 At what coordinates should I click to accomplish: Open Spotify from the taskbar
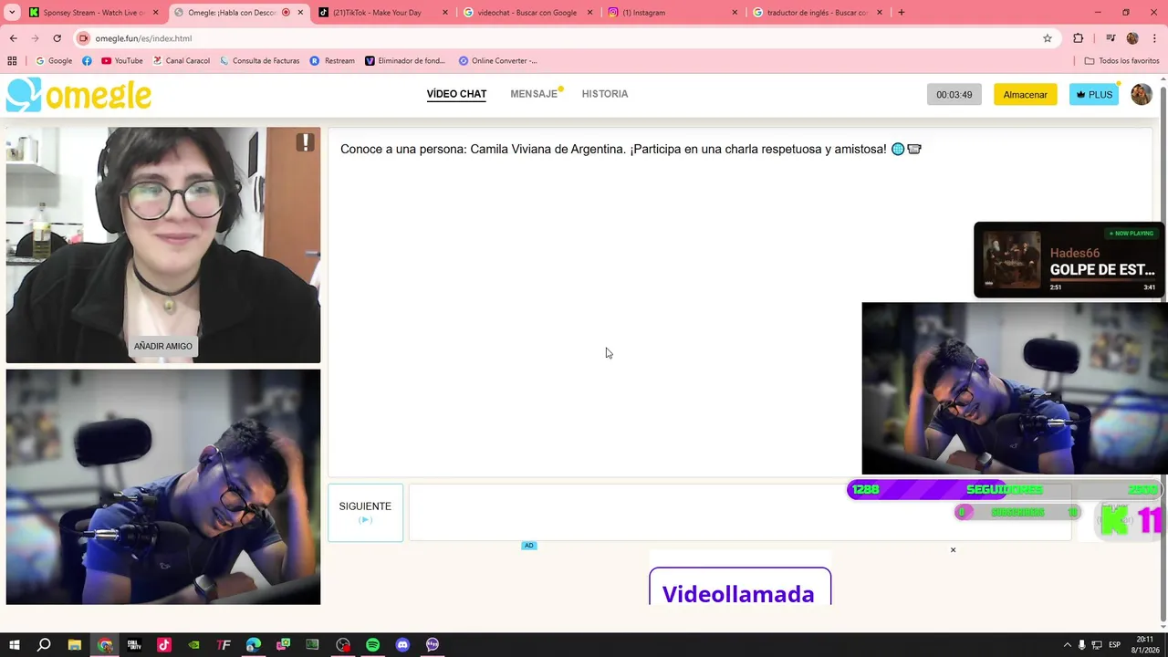coord(372,645)
